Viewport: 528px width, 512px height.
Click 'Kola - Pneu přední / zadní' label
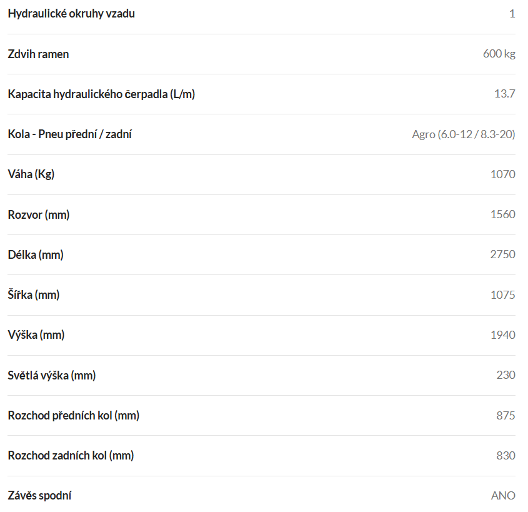coord(70,134)
